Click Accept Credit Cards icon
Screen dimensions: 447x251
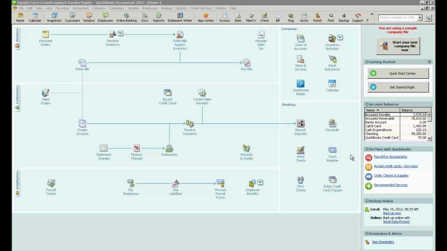point(168,93)
